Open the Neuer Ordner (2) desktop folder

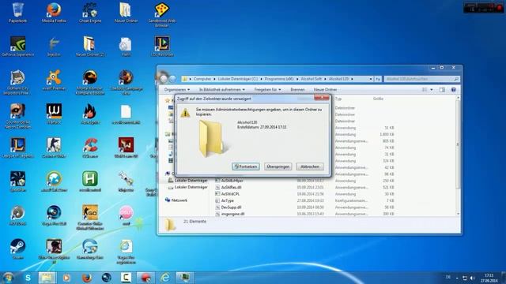click(x=90, y=47)
